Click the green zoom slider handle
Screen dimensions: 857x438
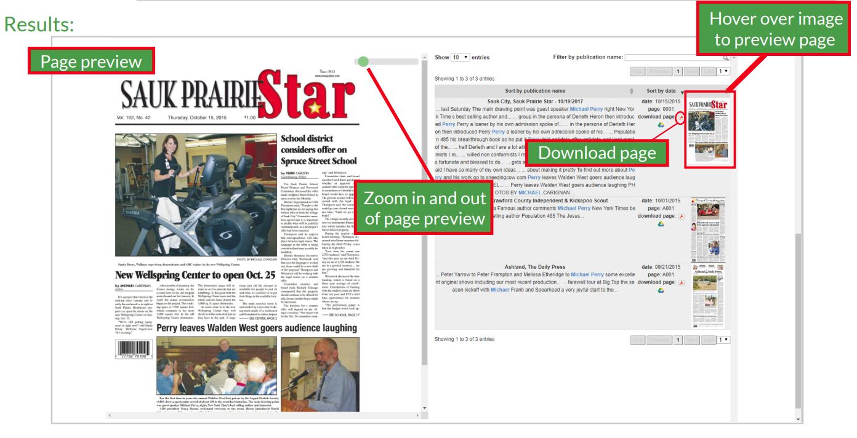[363, 61]
